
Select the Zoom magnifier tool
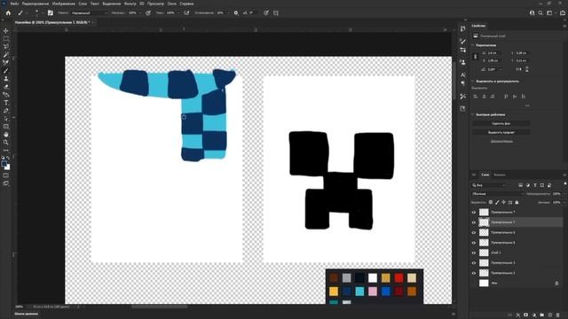click(6, 143)
